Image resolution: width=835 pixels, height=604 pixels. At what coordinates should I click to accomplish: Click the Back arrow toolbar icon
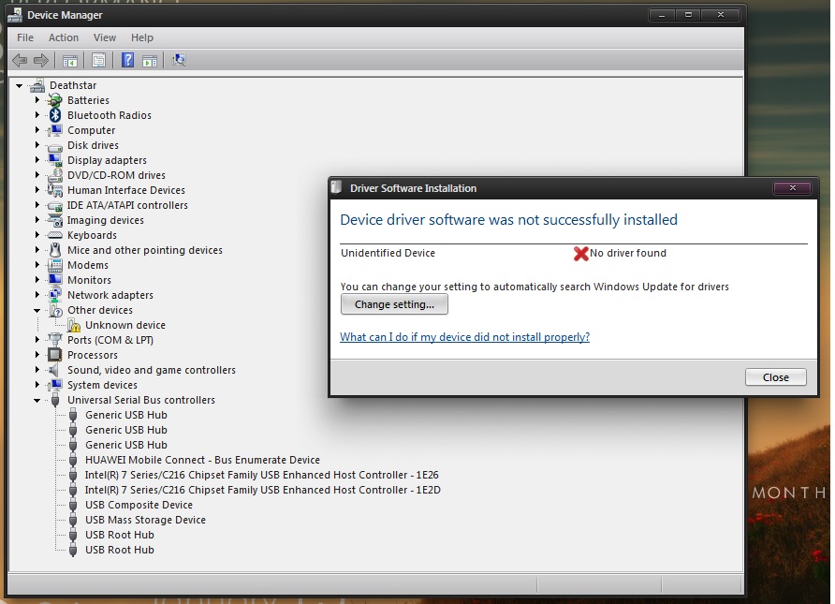tap(20, 60)
